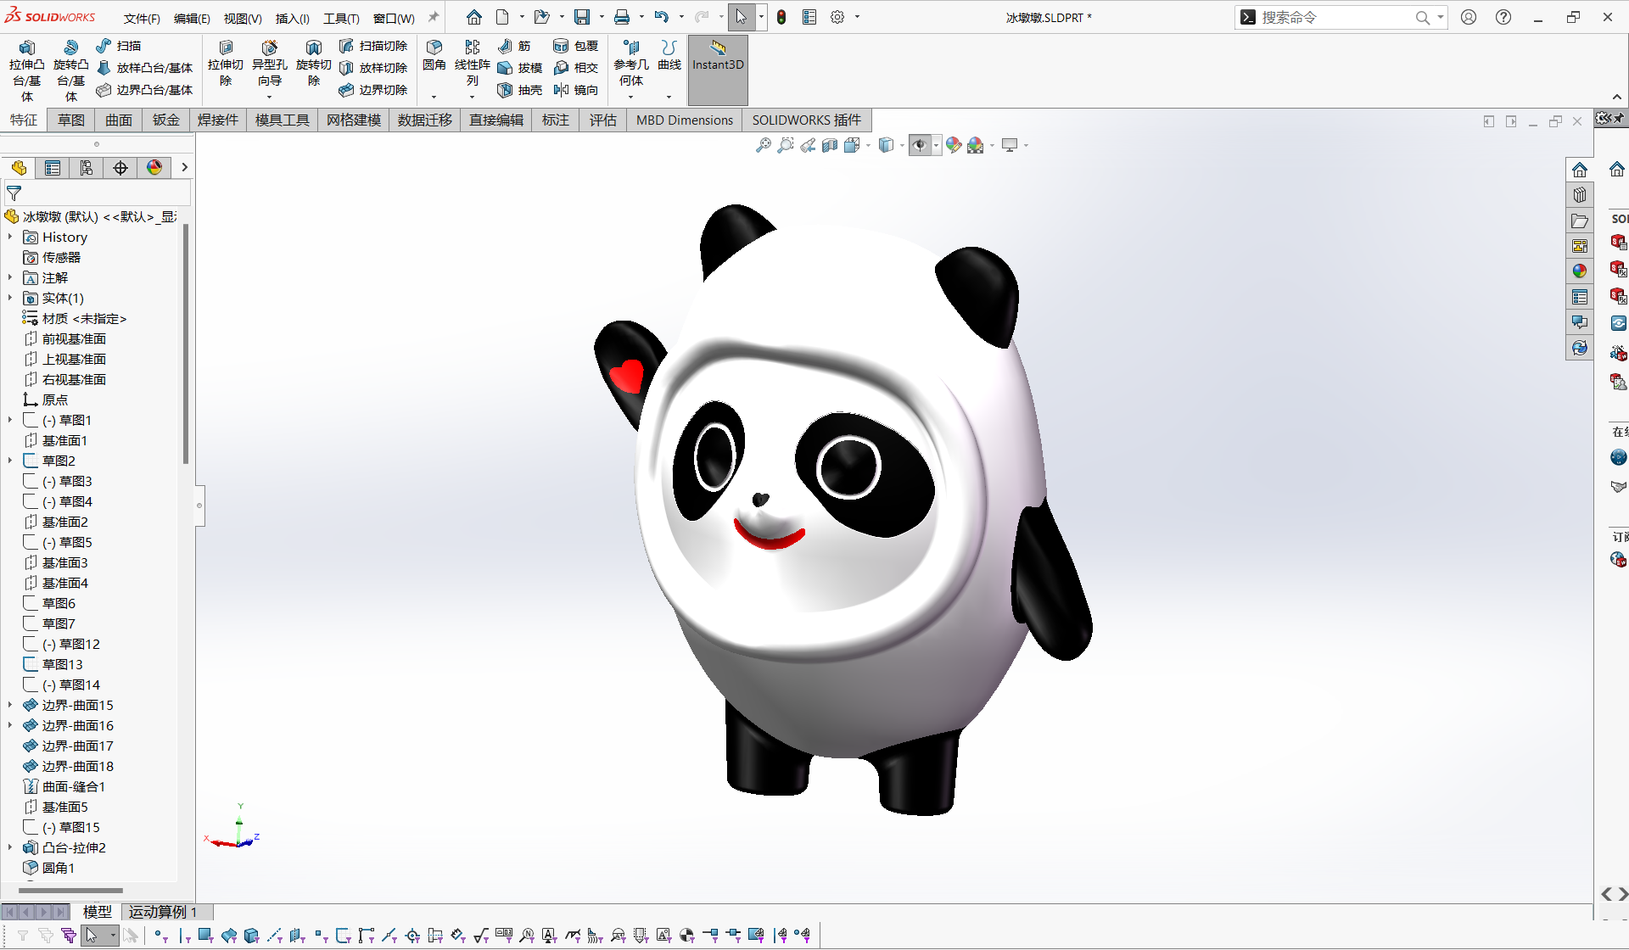Screen dimensions: 1629x950
Task: Select the 筋 rib tool
Action: pyautogui.click(x=514, y=46)
